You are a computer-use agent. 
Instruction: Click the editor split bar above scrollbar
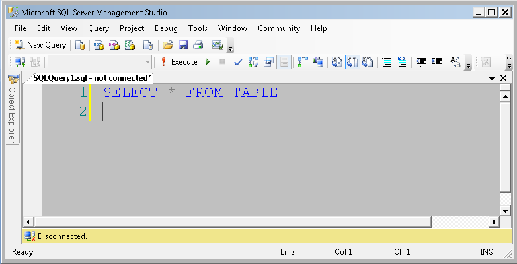click(505, 87)
